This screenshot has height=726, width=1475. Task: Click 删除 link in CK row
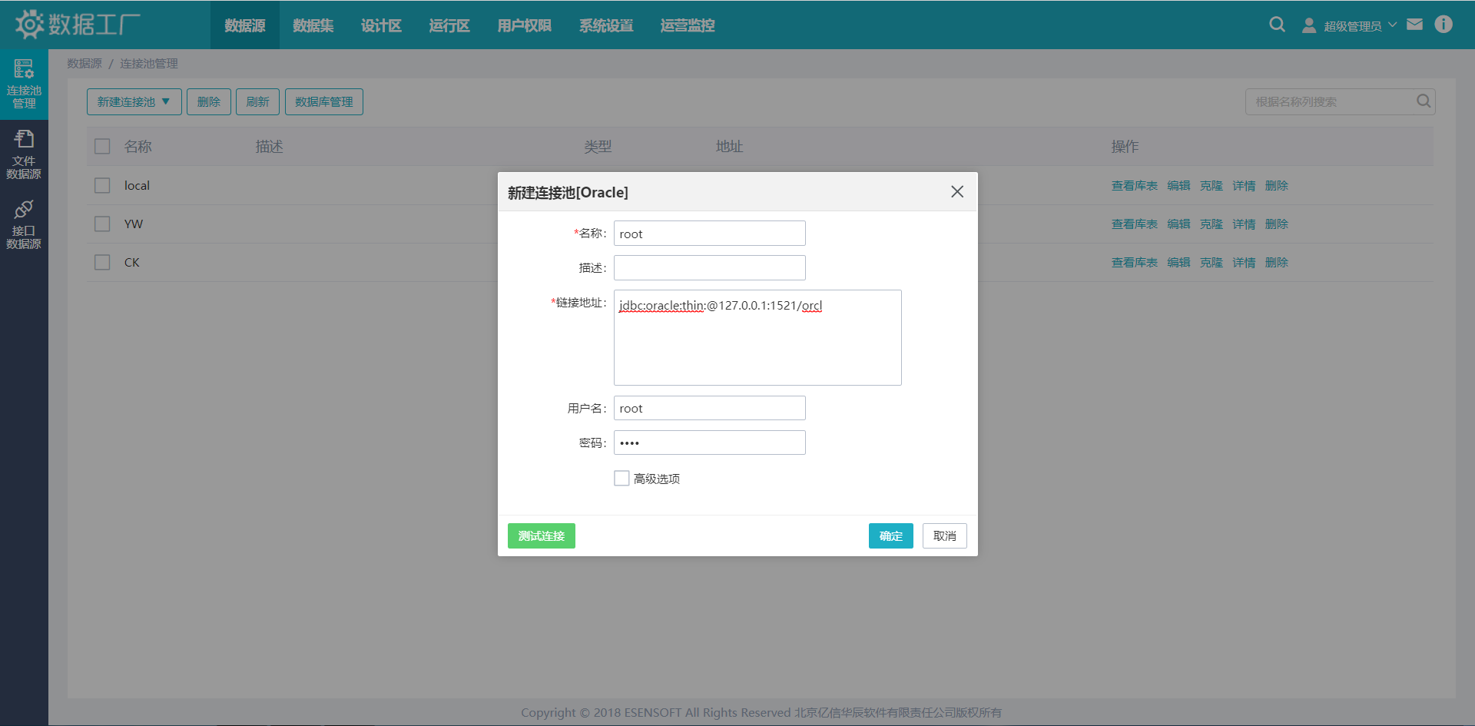(x=1277, y=262)
